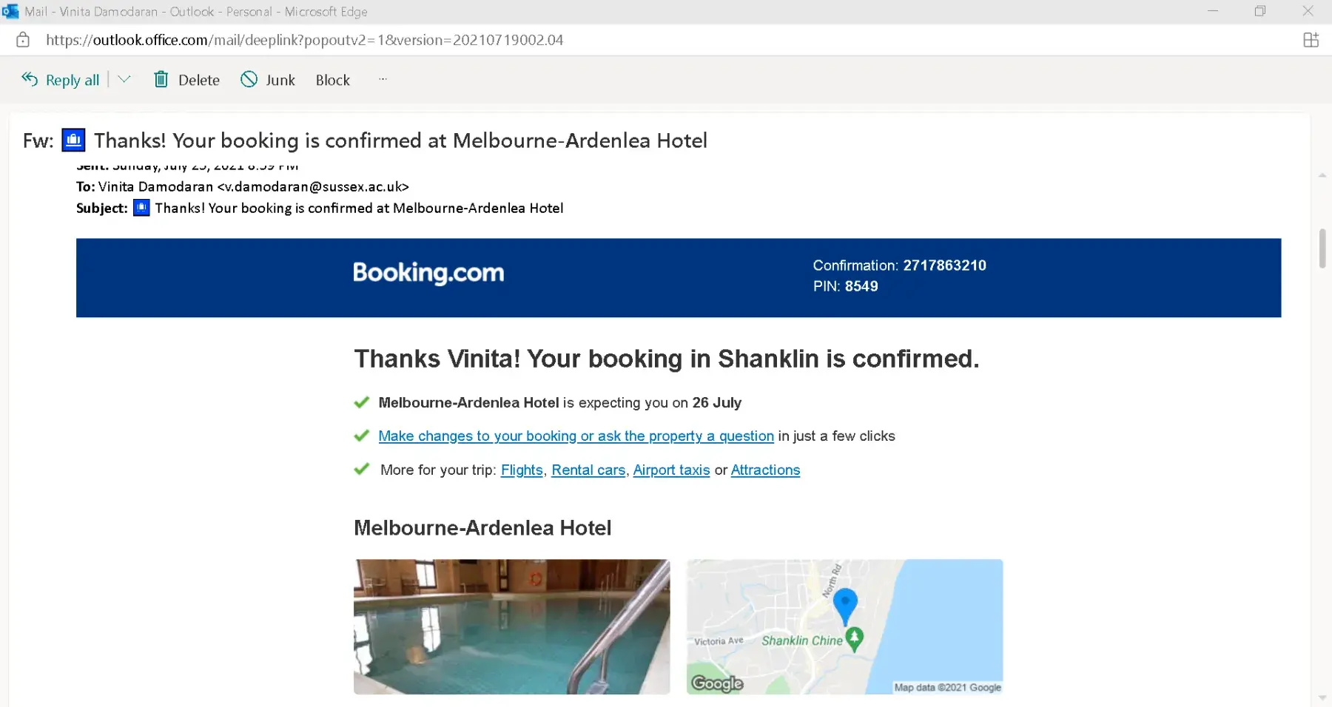Open the Rental cars link
Image resolution: width=1332 pixels, height=707 pixels.
[x=588, y=470]
